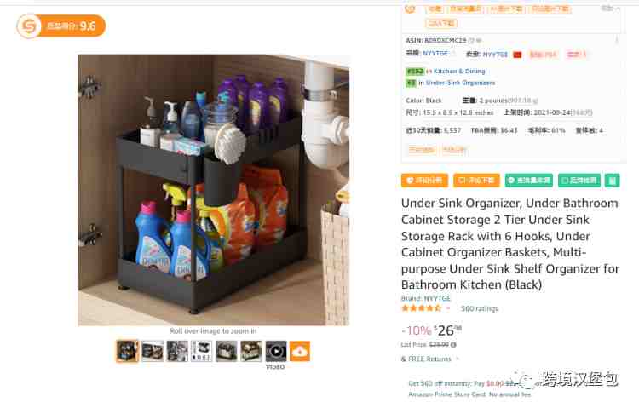This screenshot has height=408, width=639.
Task: Click the orange S score badge showing 9.6
Action: pos(61,26)
